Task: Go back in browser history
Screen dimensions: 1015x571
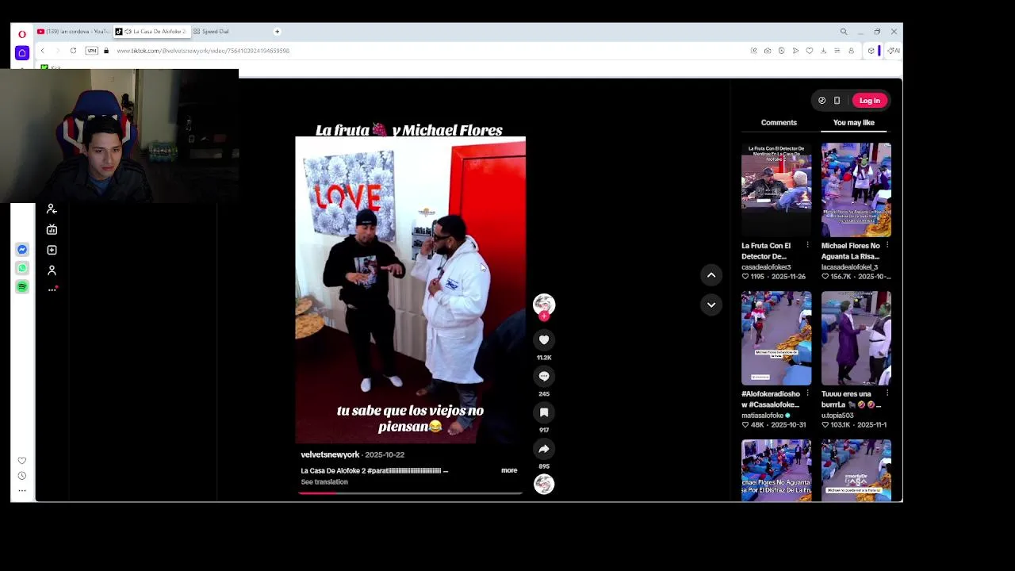Action: (x=43, y=51)
